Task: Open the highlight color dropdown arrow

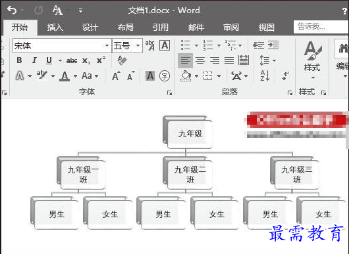Action: click(x=53, y=76)
